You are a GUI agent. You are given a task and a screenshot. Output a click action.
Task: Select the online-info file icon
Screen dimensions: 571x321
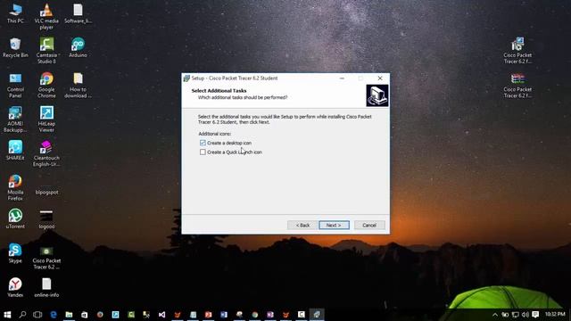(46, 287)
